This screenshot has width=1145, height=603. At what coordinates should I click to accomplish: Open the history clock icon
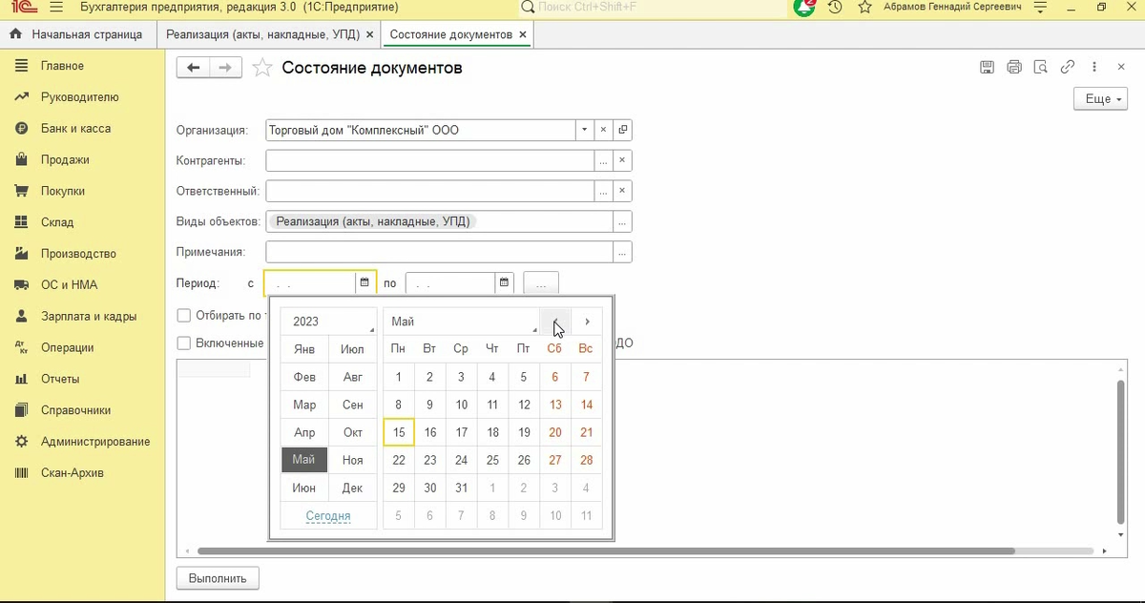pos(835,8)
